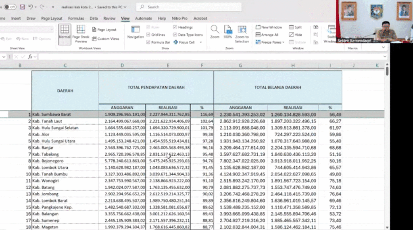Click the Arrange All button

coord(267,35)
